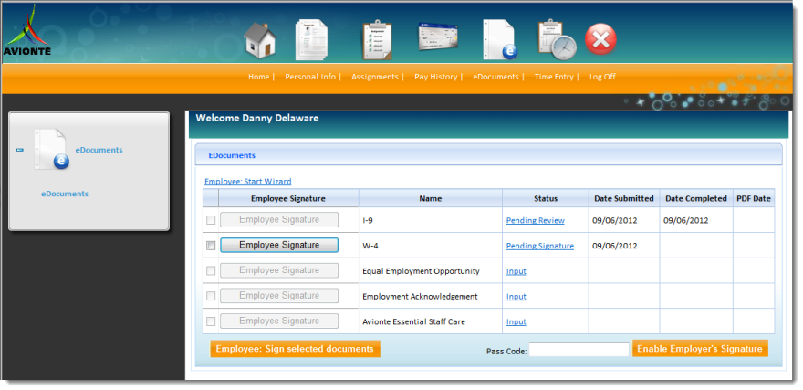Open the Personal Info document icon
803x390 pixels.
[x=311, y=39]
